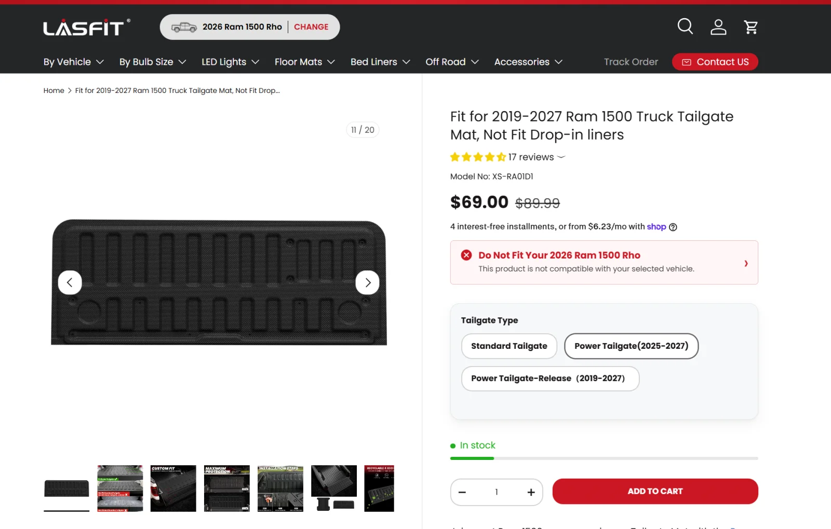This screenshot has height=529, width=831.
Task: Select Power Tailgate(2025-2027) option
Action: click(x=631, y=346)
